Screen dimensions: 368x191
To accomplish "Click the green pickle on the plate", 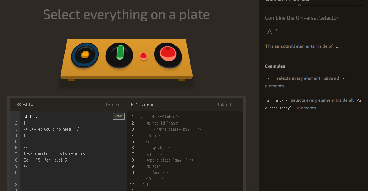I will click(120, 52).
